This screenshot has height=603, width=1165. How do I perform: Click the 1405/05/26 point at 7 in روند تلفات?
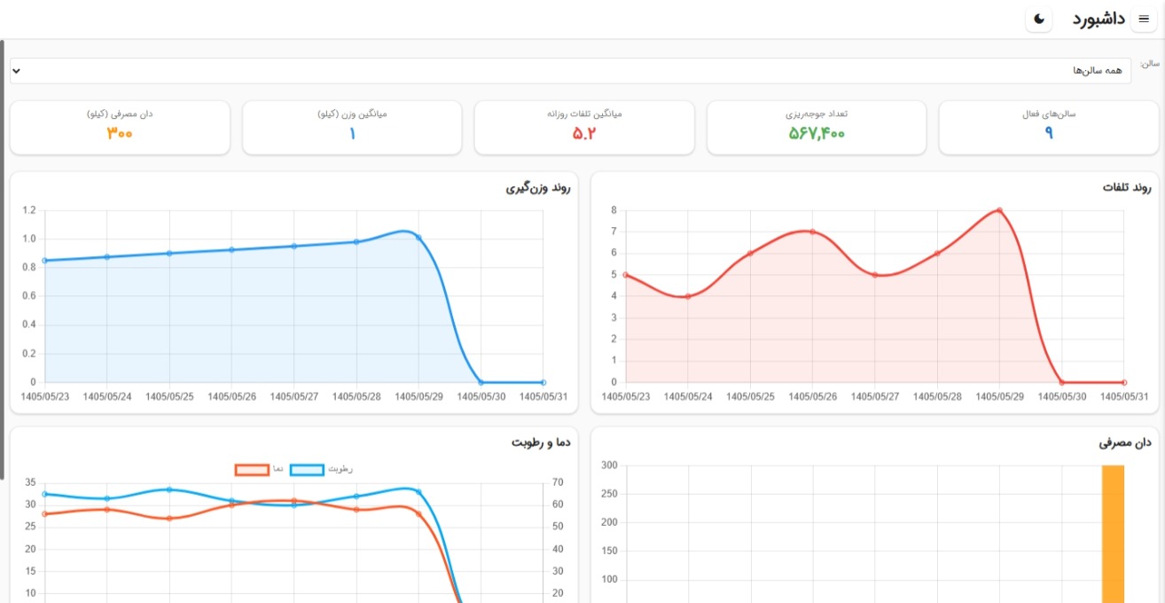pyautogui.click(x=812, y=232)
